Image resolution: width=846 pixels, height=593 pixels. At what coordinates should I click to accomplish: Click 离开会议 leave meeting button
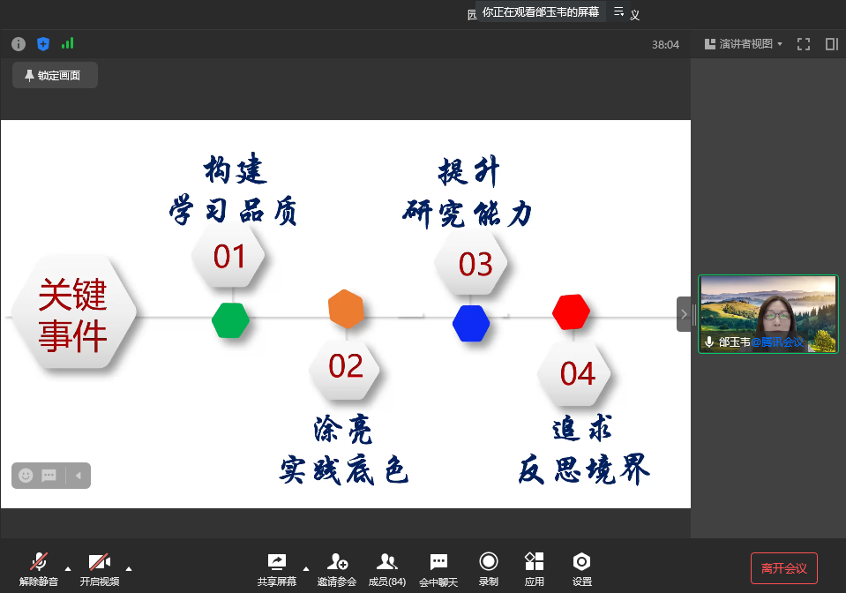784,568
